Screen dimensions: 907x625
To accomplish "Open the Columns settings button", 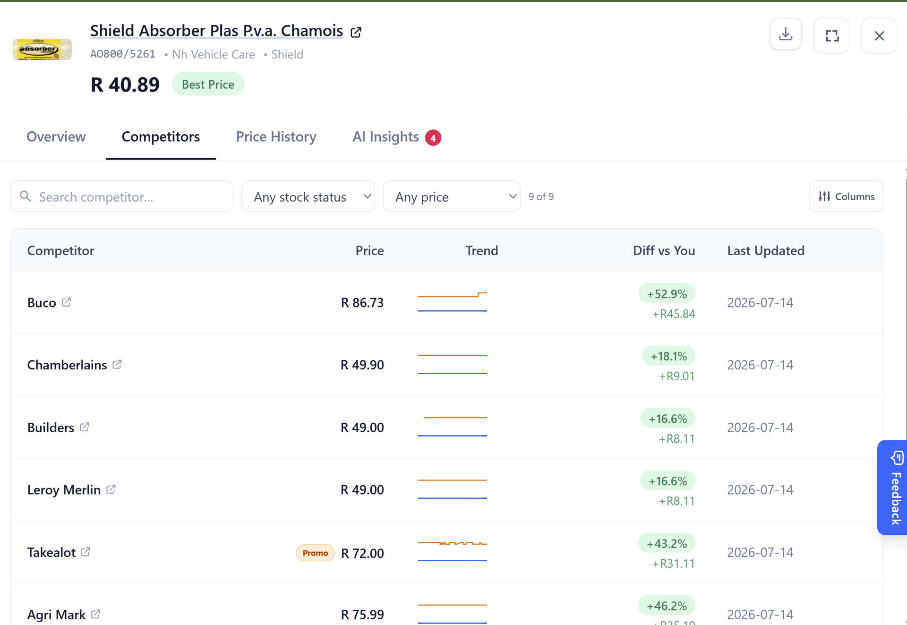I will click(x=846, y=196).
